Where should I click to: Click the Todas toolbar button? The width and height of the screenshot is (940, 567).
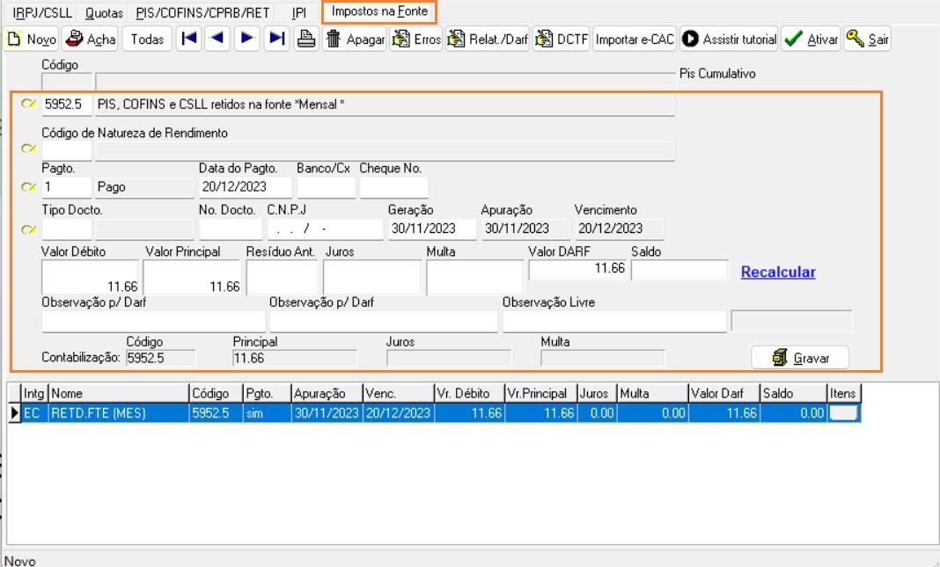pyautogui.click(x=147, y=40)
